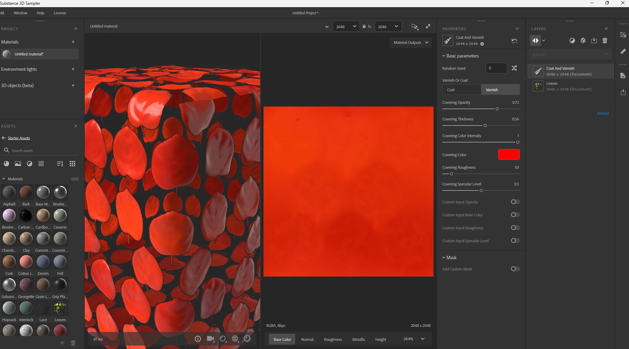Enable Custom Input Specular Level toggle

click(x=515, y=240)
